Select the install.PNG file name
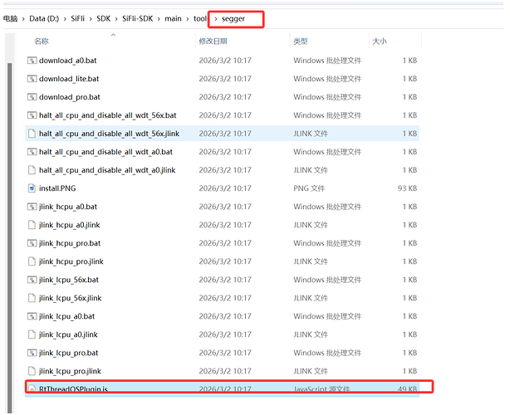Screen dimensions: 510x415 57,188
